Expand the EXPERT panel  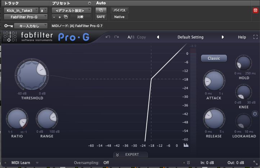pos(131,155)
